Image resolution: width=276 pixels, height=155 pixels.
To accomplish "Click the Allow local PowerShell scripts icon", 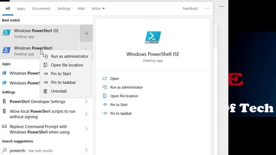I will tap(4, 111).
